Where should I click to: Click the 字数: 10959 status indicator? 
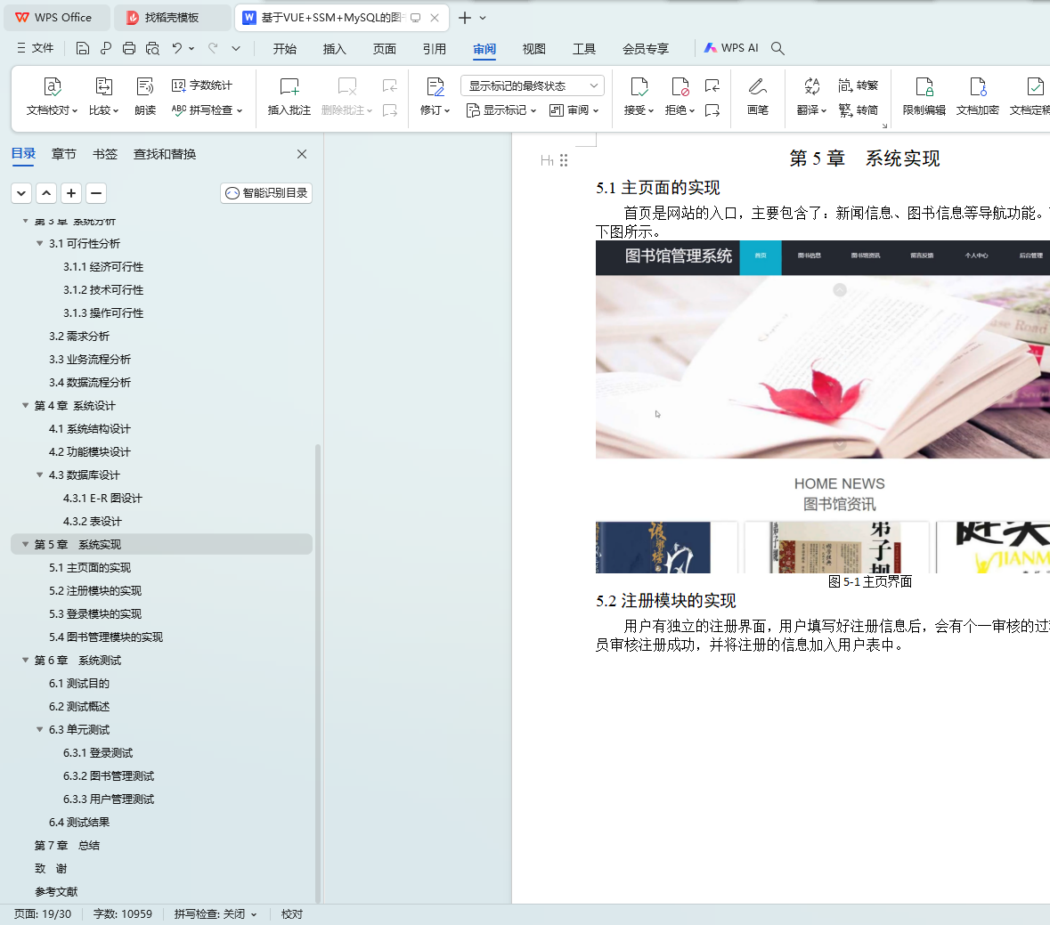pos(123,914)
